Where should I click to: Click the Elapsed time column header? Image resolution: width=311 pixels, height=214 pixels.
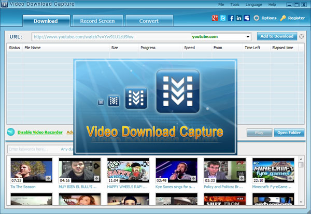pyautogui.click(x=284, y=48)
